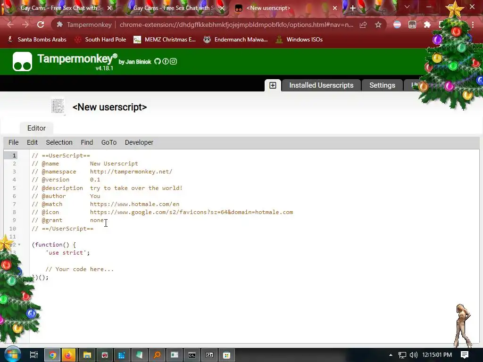The width and height of the screenshot is (483, 362).
Task: Open a new browser tab with plus
Action: (353, 8)
